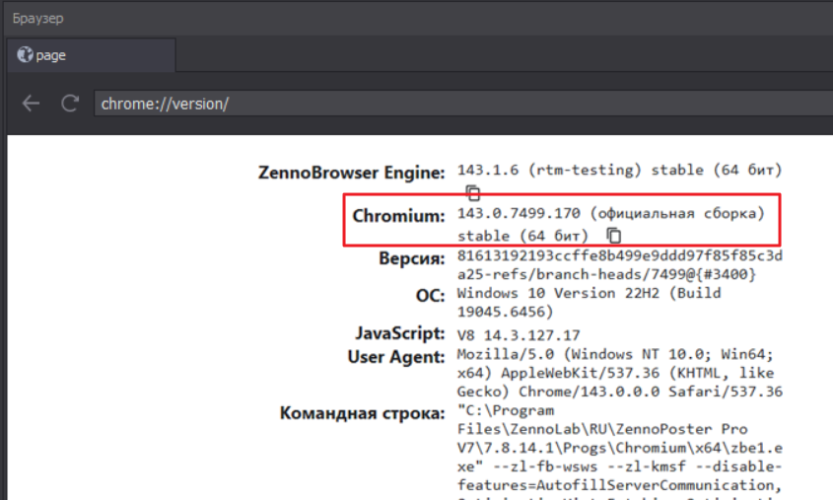Copy the ZennoBrowser Engine version with copy icon
833x500 pixels.
pyautogui.click(x=473, y=192)
